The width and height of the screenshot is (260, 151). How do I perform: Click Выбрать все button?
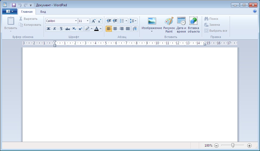pos(216,31)
